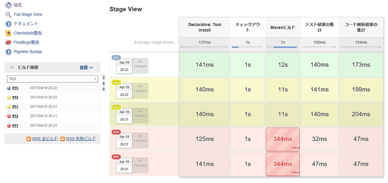Click the ドキュメント help icon
388x183 pixels.
pyautogui.click(x=8, y=24)
